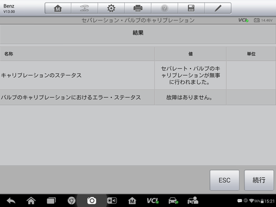Select the 故障はありません。 value cell
Viewport: 276px width, 207px height.
click(190, 97)
